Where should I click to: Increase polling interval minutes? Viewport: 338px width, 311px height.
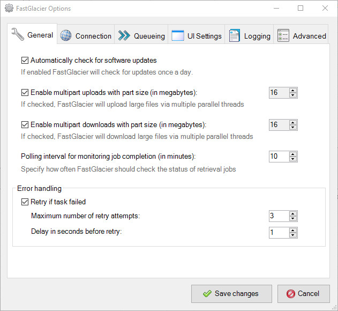(292, 154)
